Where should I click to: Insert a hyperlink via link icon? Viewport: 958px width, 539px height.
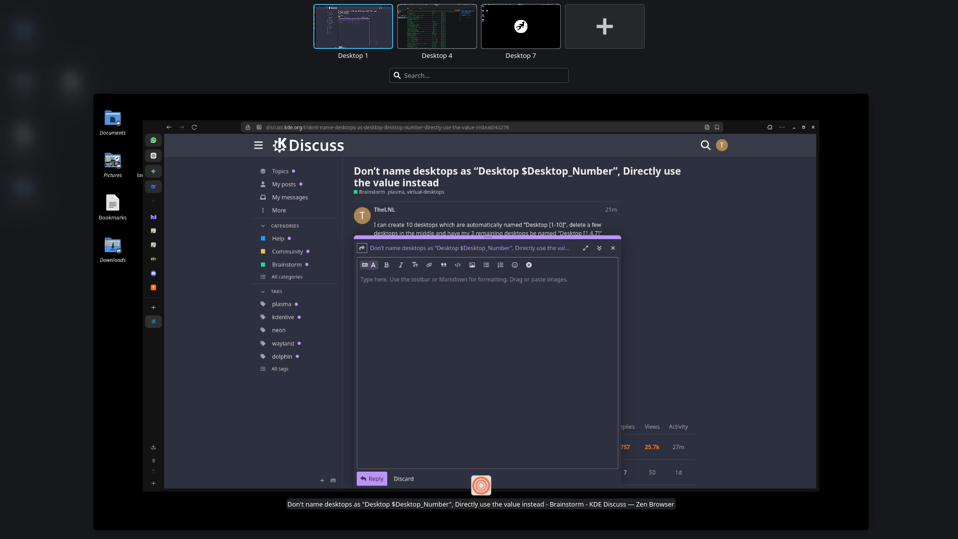[429, 265]
